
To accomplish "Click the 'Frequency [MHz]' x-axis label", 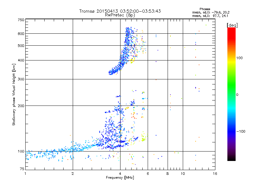I will (x=120, y=178).
